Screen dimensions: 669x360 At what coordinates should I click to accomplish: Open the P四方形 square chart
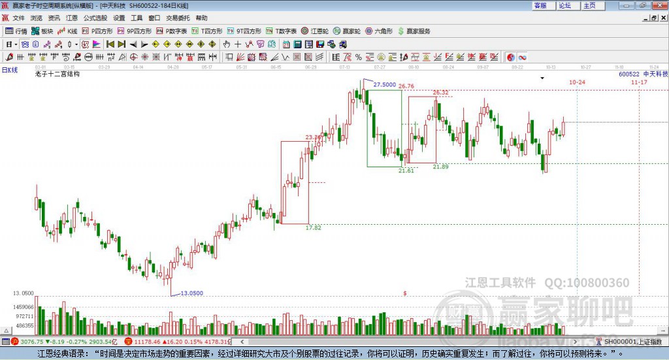pos(97,31)
